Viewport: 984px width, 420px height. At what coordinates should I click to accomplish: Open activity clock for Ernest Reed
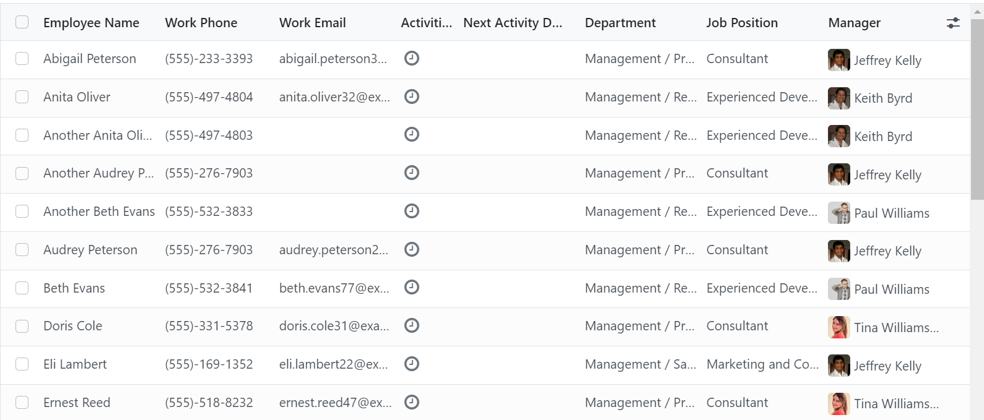[412, 402]
